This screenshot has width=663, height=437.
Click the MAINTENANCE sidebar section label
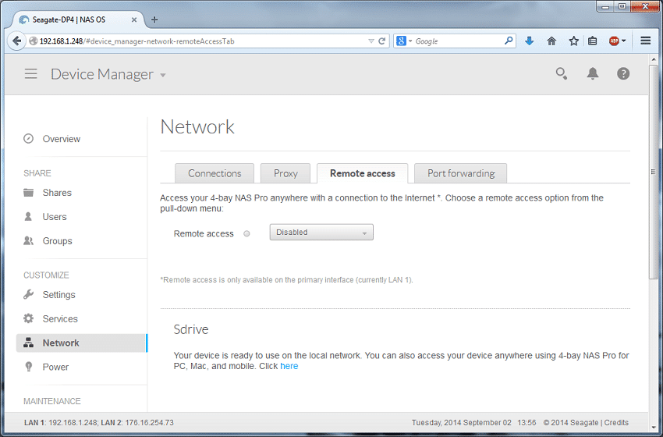click(52, 401)
